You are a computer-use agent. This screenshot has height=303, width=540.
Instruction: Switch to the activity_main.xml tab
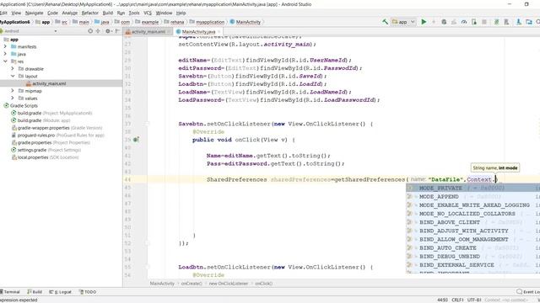148,32
